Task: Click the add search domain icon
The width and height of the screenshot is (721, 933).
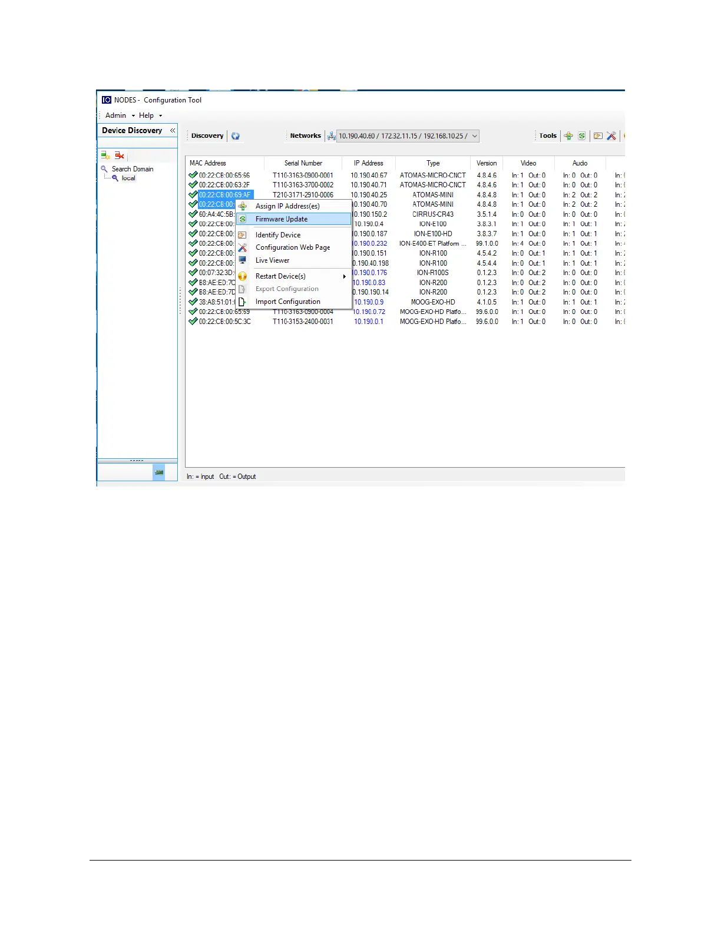Action: [105, 155]
